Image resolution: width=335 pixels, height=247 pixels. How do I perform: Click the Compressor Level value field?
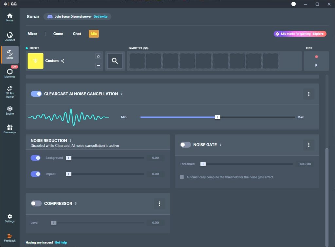(155, 223)
